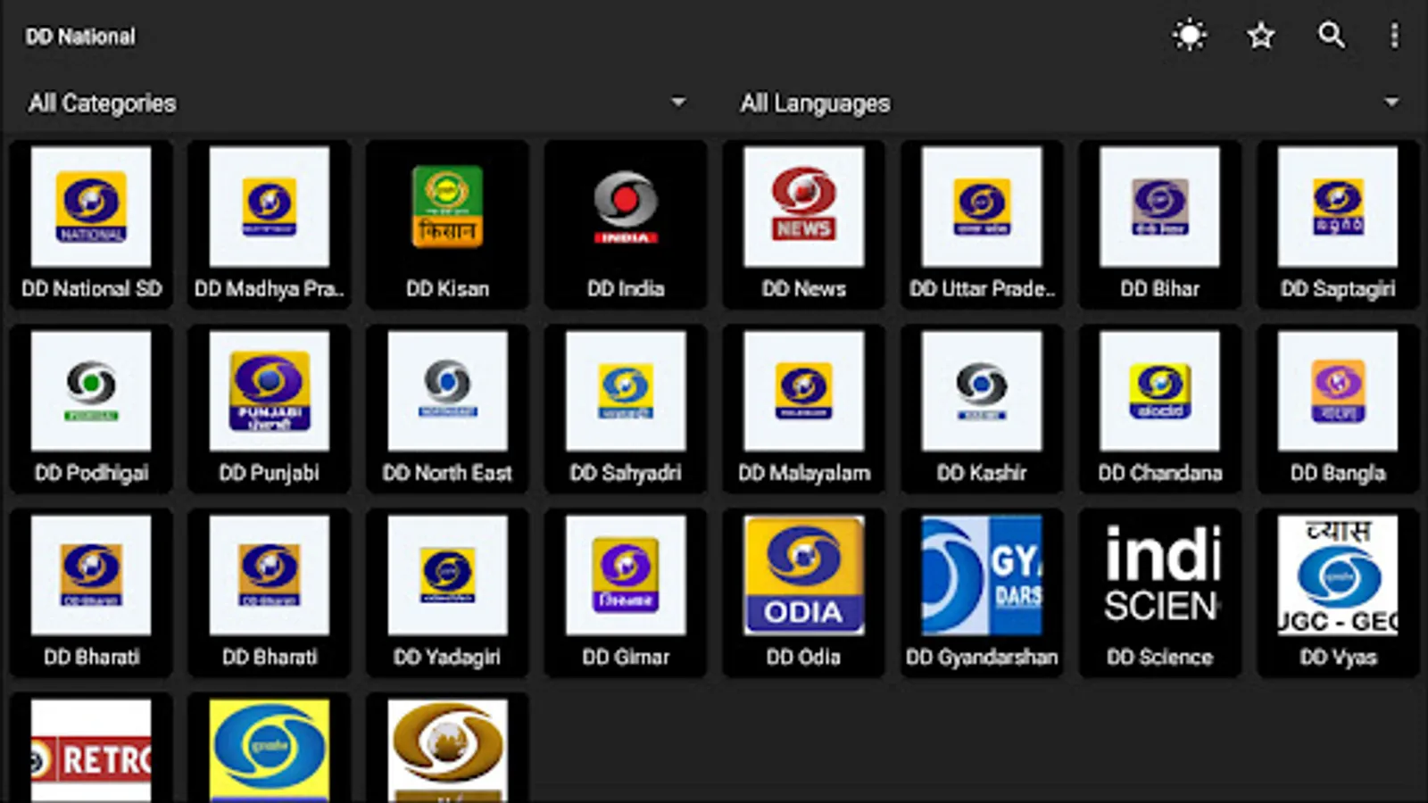This screenshot has width=1428, height=803.
Task: Click the DD National title text
Action: click(80, 37)
